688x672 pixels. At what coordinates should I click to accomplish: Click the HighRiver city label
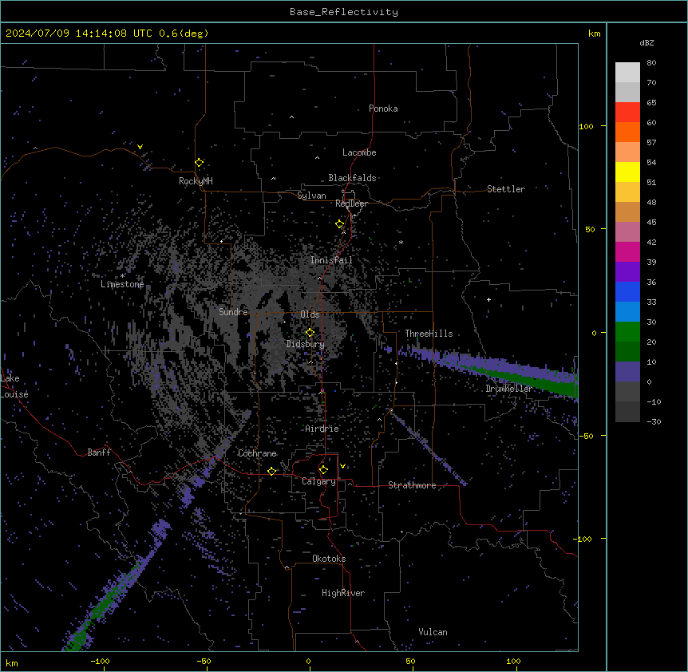(x=343, y=593)
